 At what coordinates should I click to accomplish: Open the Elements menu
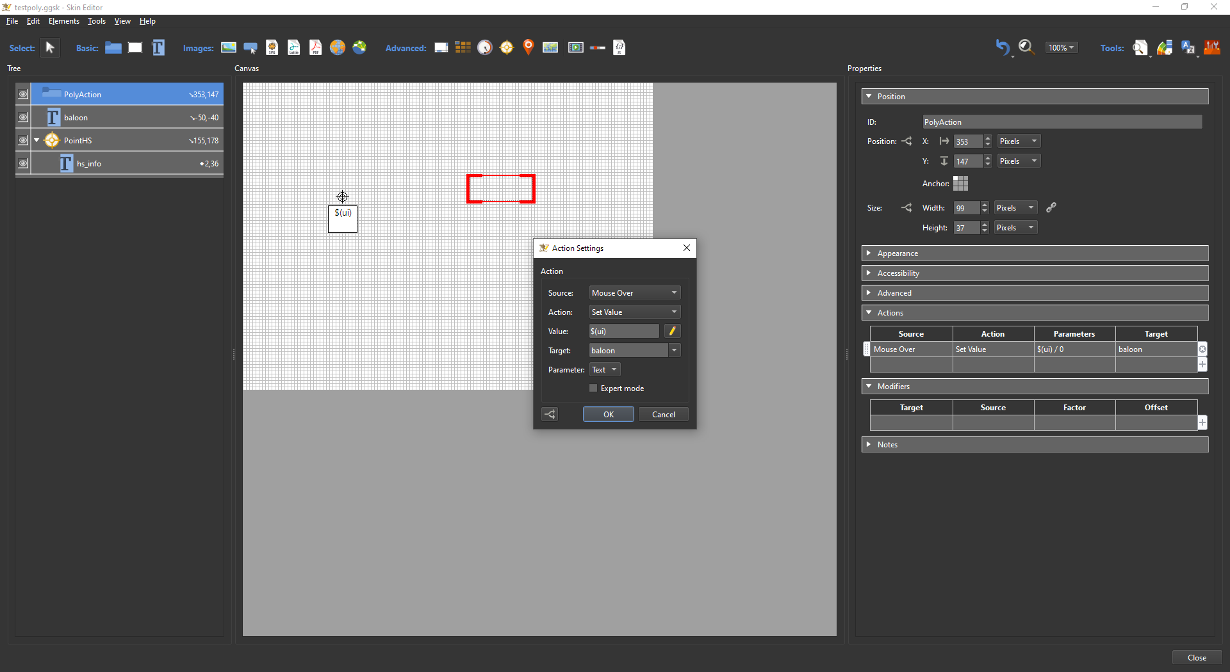64,21
